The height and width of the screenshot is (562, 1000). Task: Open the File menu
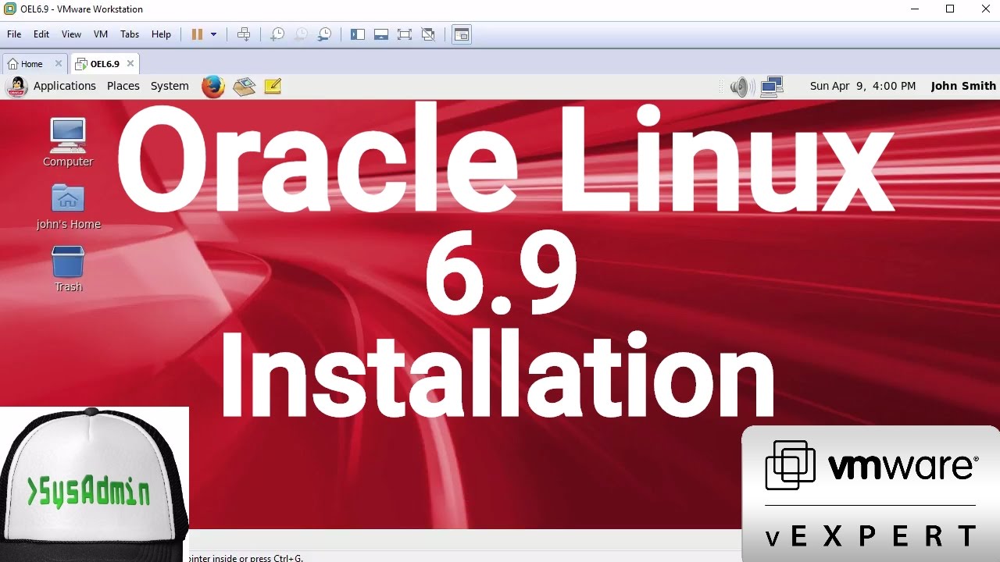[14, 34]
